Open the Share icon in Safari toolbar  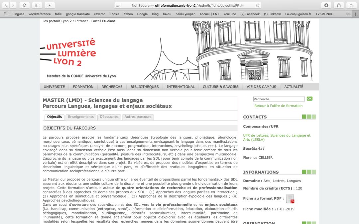[339, 5]
